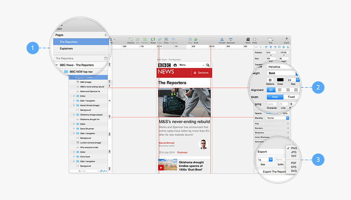Select the M&S (image) layer
Viewport: 351px width, 200px height.
[88, 82]
